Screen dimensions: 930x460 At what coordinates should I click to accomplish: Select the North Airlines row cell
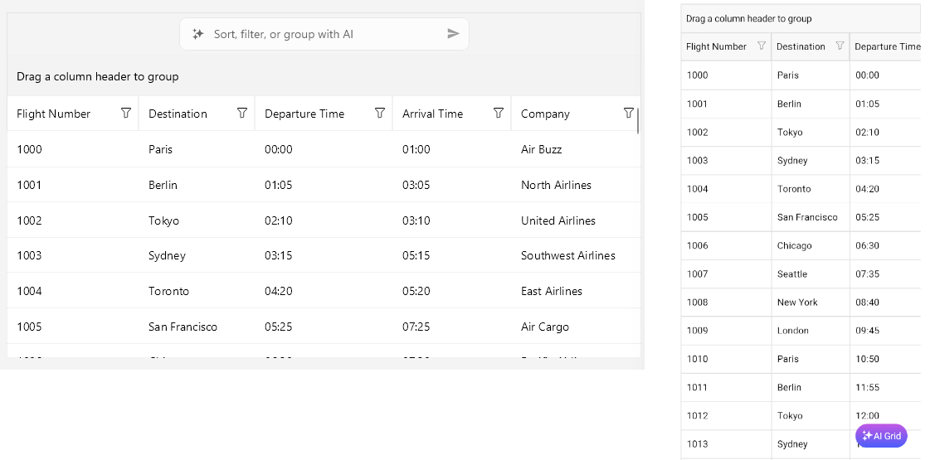(x=556, y=185)
